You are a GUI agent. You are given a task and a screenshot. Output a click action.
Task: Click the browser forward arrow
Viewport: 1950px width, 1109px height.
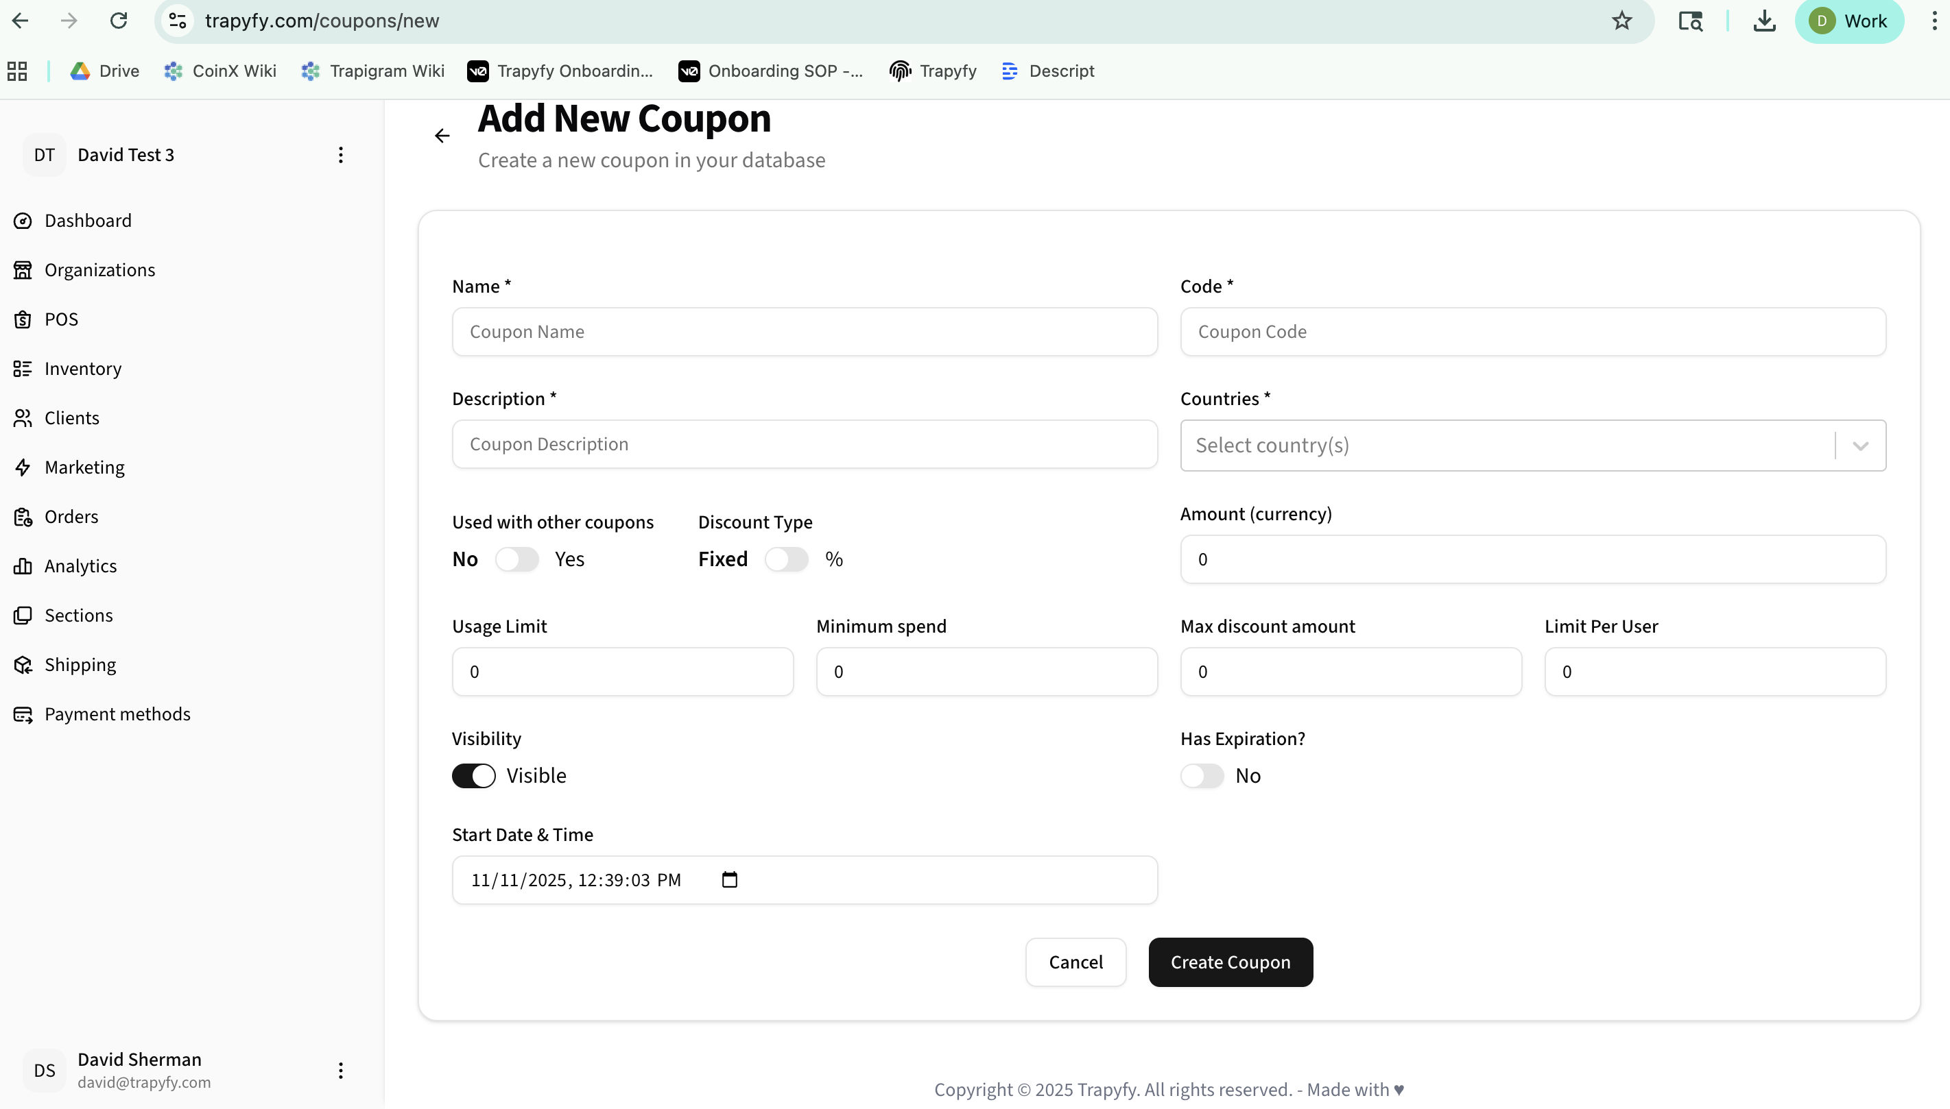(69, 21)
